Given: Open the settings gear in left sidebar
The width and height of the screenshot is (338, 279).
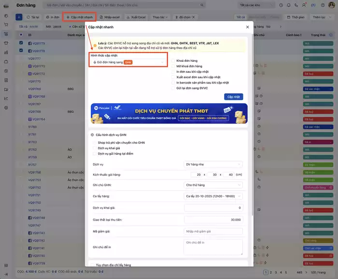Looking at the screenshot, I should point(6,108).
